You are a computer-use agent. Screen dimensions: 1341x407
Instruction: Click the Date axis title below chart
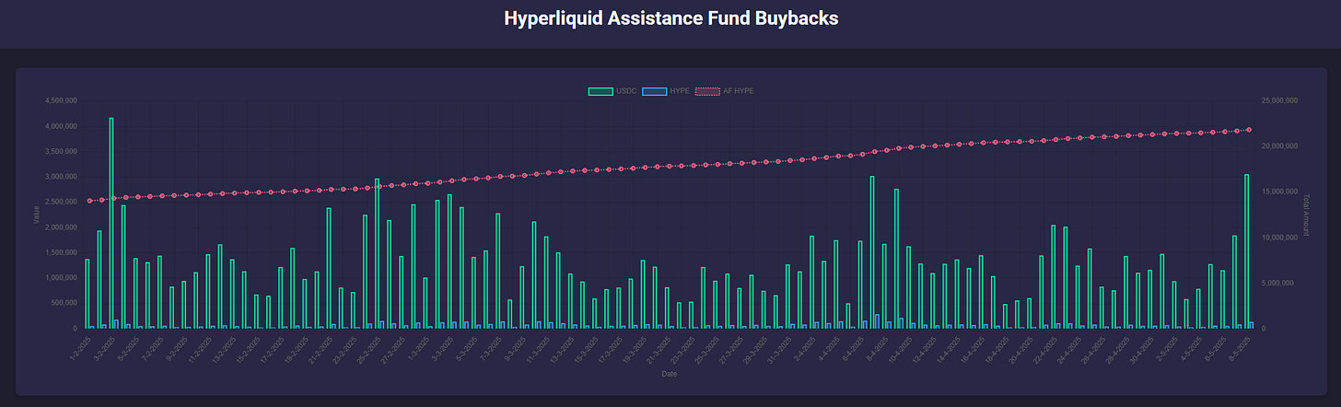[x=670, y=374]
